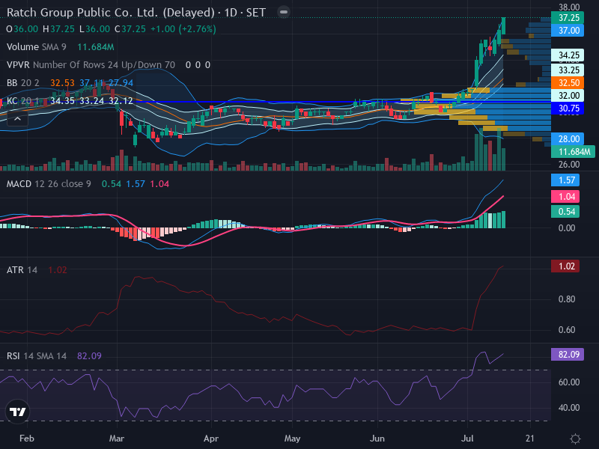Viewport: 599px width, 449px height.
Task: Click the Apr label on time axis
Action: tap(211, 439)
